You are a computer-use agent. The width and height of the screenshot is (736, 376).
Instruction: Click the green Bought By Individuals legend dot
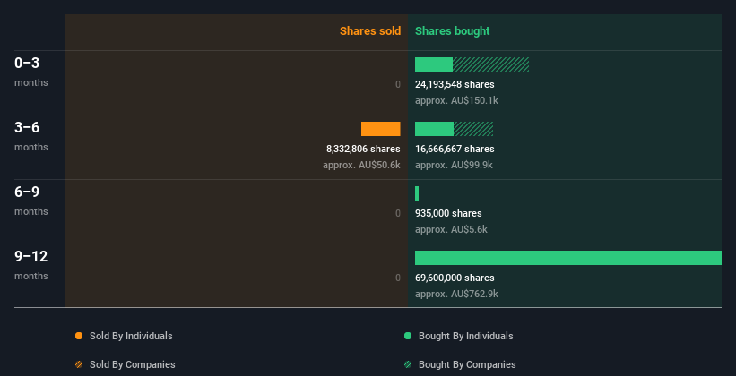(x=408, y=336)
